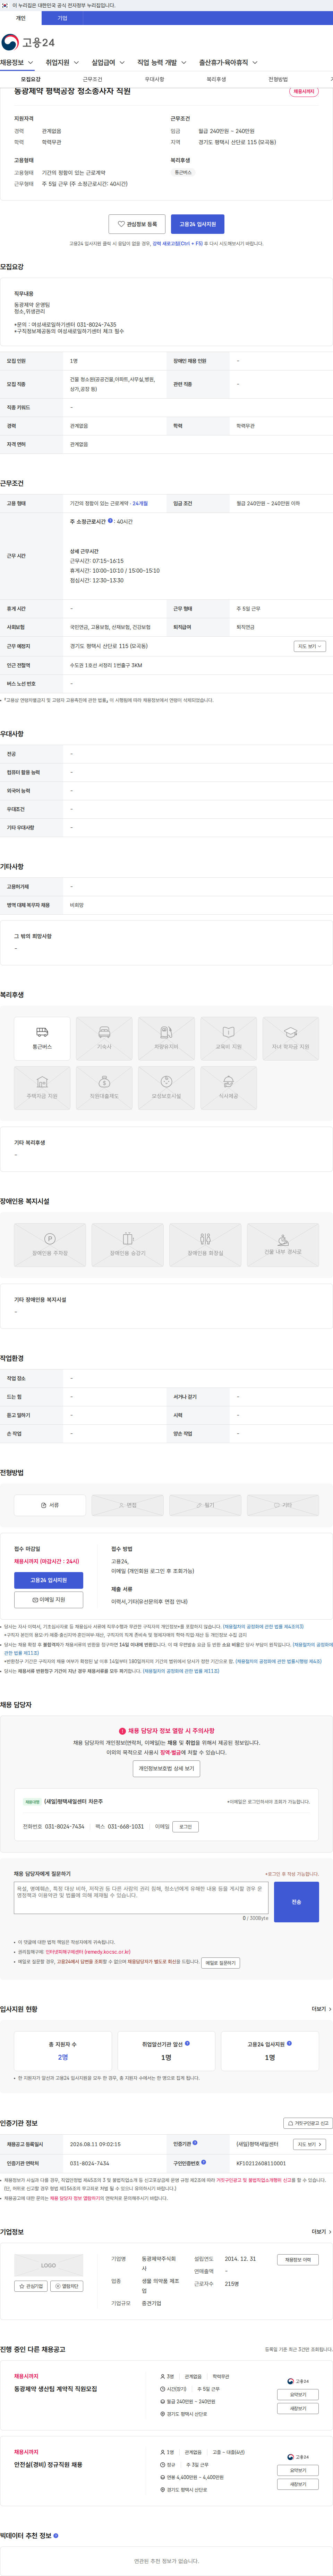Viewport: 333px width, 2576px height.
Task: Click 새창보기 for 안전실(경비) posting
Action: click(297, 2484)
